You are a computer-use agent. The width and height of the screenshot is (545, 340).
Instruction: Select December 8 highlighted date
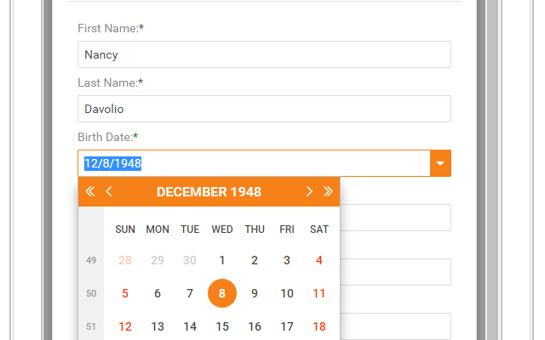click(222, 293)
